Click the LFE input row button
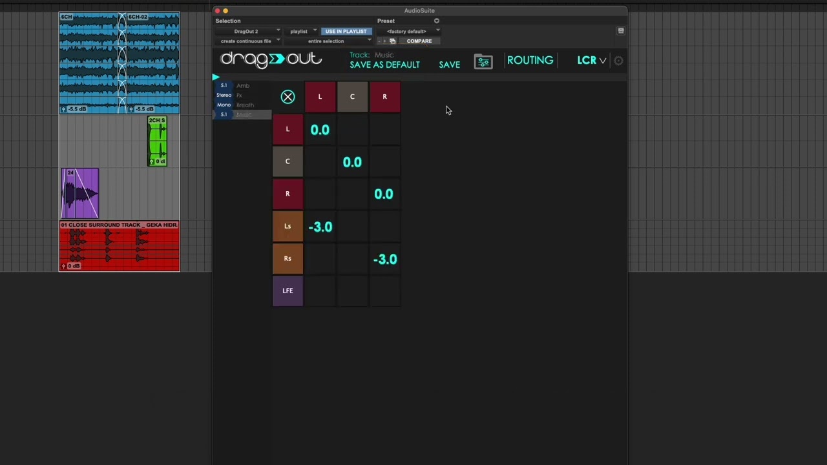This screenshot has width=827, height=465. (288, 291)
